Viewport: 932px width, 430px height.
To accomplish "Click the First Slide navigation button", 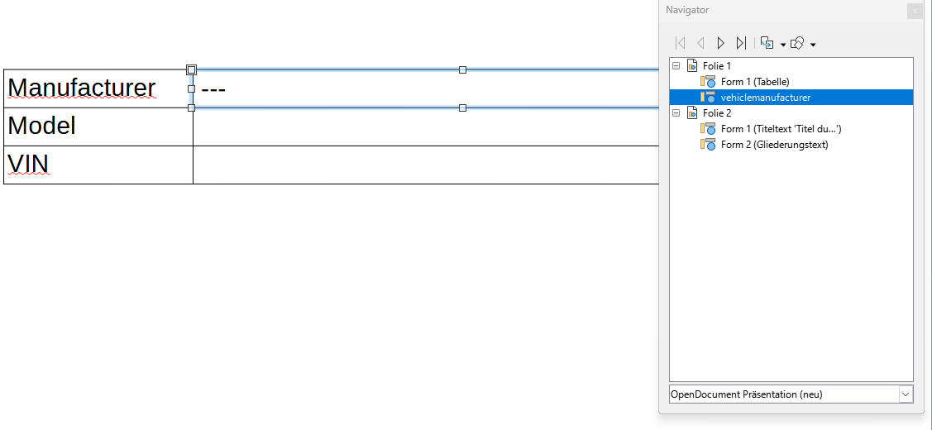I will 681,43.
